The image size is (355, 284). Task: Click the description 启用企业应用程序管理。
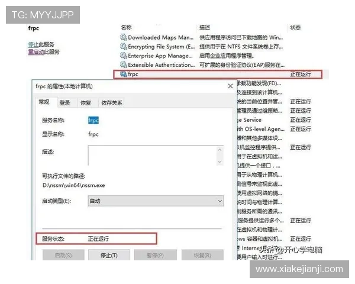[x=227, y=56]
